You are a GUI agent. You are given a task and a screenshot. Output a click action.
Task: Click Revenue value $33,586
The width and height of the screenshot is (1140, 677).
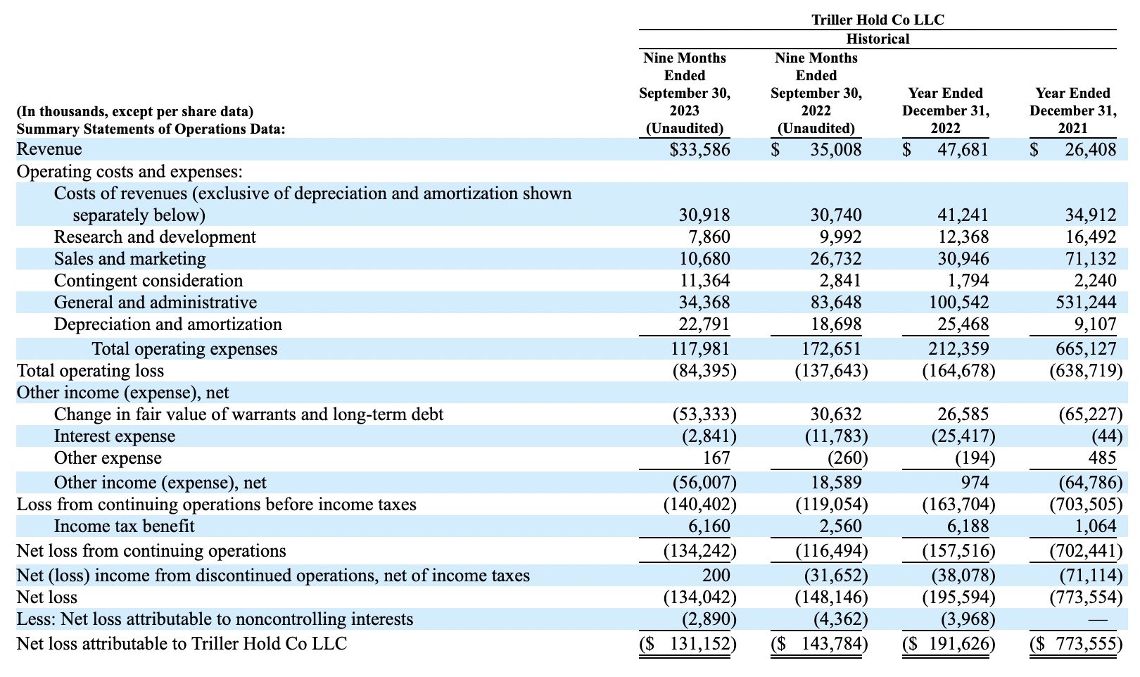coord(699,149)
